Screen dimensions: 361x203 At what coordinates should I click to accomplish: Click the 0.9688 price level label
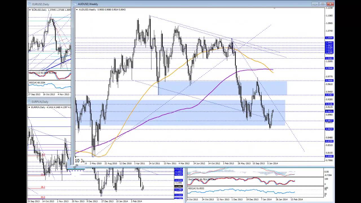point(329,81)
